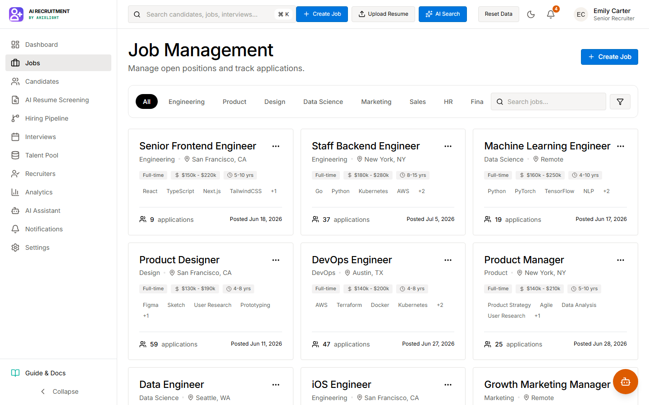The image size is (649, 405).
Task: Click Create Job in the top toolbar
Action: [322, 14]
